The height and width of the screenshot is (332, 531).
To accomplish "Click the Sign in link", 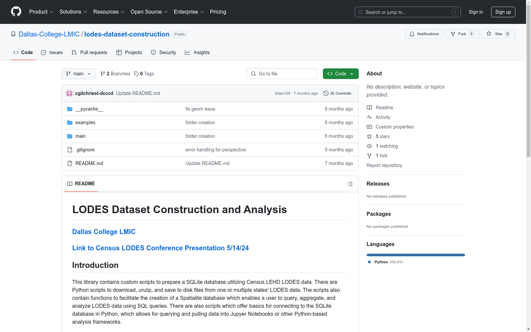I will (x=476, y=12).
